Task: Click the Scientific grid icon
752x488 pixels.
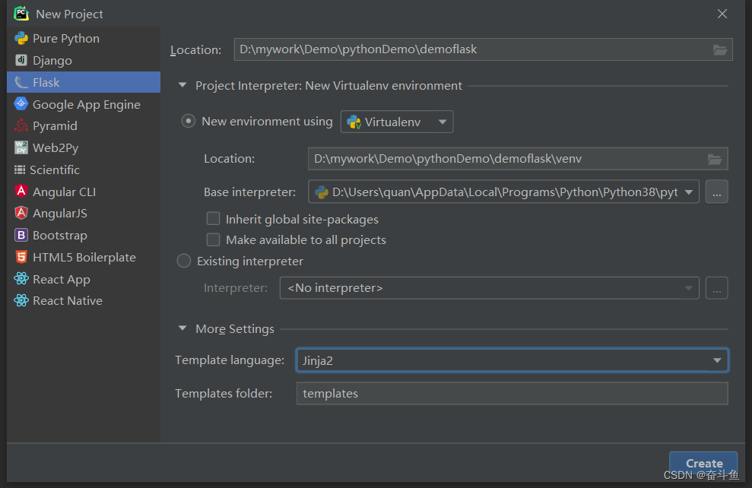Action: (x=20, y=170)
